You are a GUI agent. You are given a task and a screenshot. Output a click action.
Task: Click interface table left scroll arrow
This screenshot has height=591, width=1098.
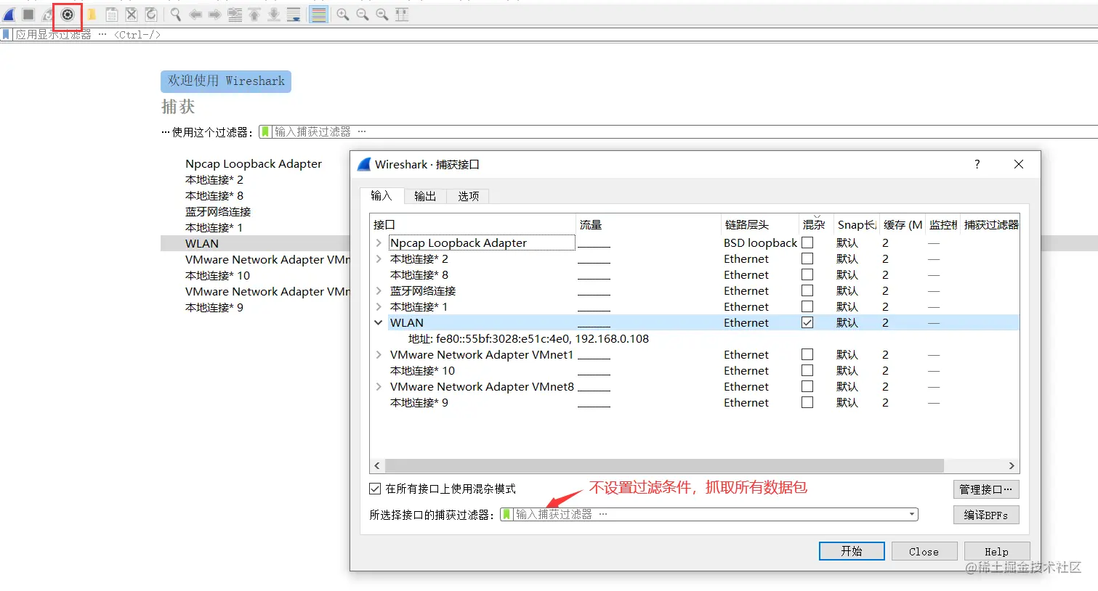(376, 465)
